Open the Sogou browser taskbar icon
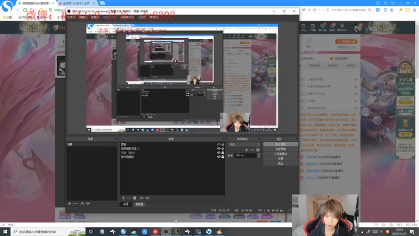 (123, 232)
